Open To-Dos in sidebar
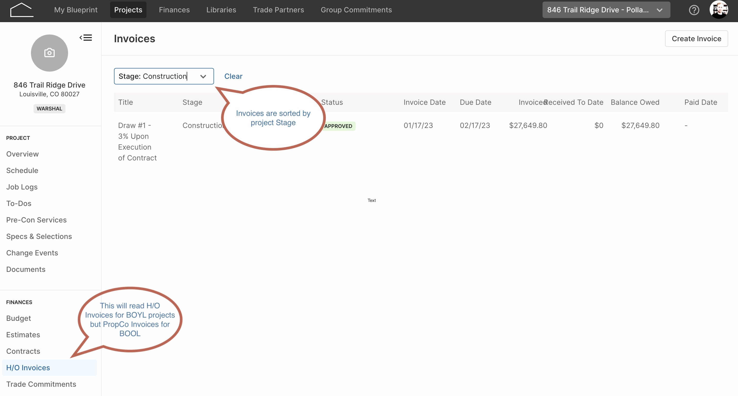Image resolution: width=738 pixels, height=396 pixels. (19, 203)
